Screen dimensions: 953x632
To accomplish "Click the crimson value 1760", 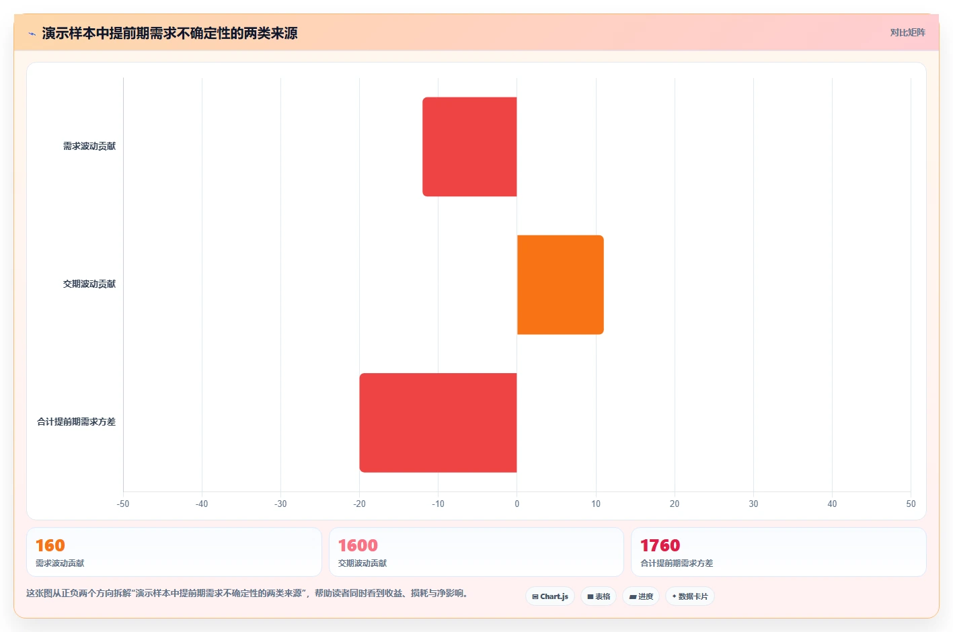I will pyautogui.click(x=660, y=545).
